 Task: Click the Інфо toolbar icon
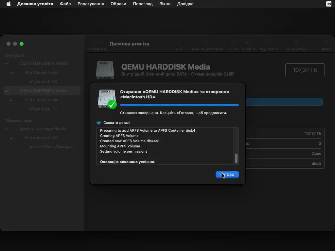click(326, 42)
